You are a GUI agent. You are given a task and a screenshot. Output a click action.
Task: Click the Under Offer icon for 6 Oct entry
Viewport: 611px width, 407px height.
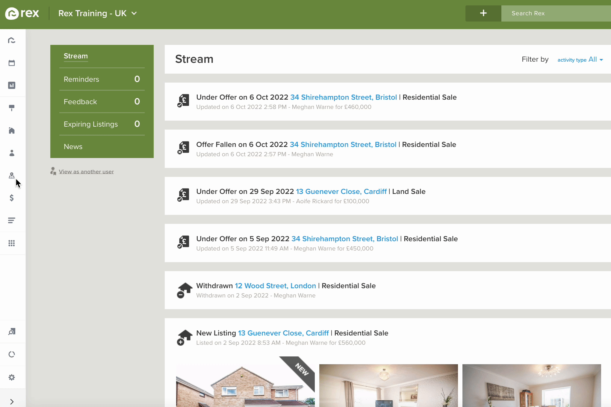click(183, 101)
